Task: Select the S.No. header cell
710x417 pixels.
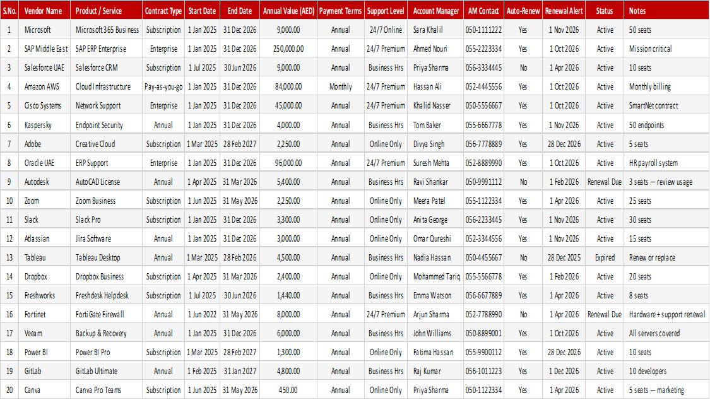Action: point(9,11)
